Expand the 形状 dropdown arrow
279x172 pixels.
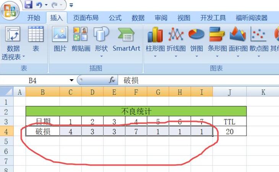pos(101,56)
